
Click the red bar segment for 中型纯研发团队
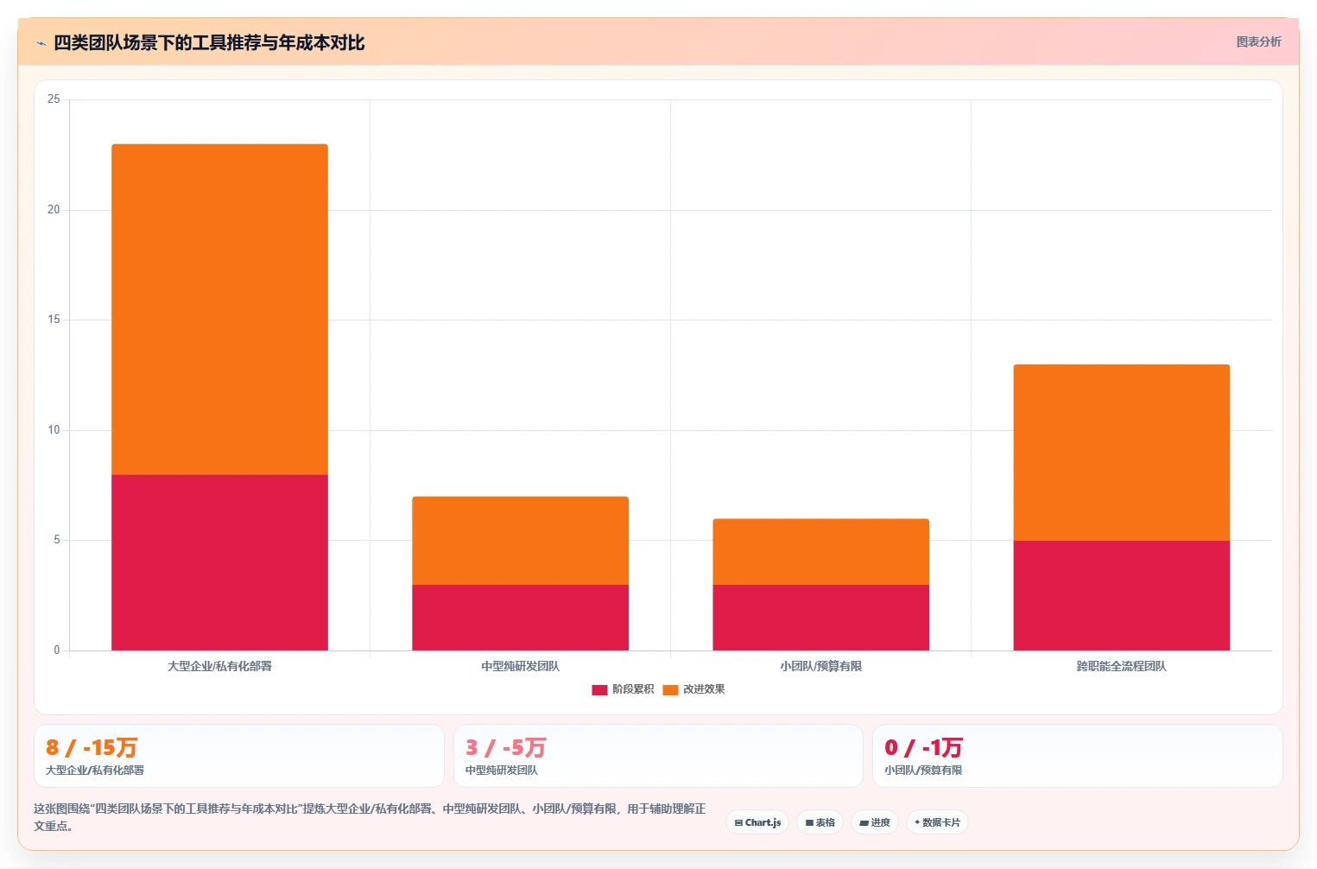click(520, 618)
